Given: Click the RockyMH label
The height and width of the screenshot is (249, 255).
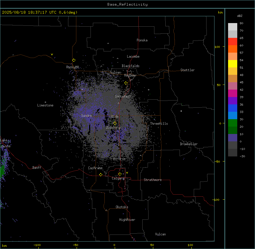Looking at the screenshot, I should coord(72,67).
